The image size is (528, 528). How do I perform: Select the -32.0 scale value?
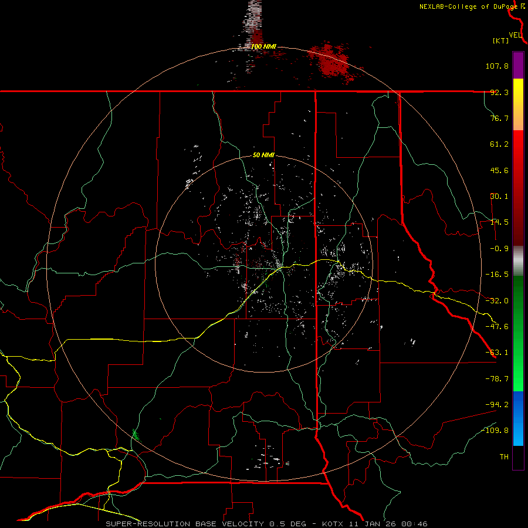pyautogui.click(x=497, y=301)
